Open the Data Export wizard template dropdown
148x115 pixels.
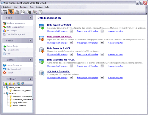pos(71,31)
